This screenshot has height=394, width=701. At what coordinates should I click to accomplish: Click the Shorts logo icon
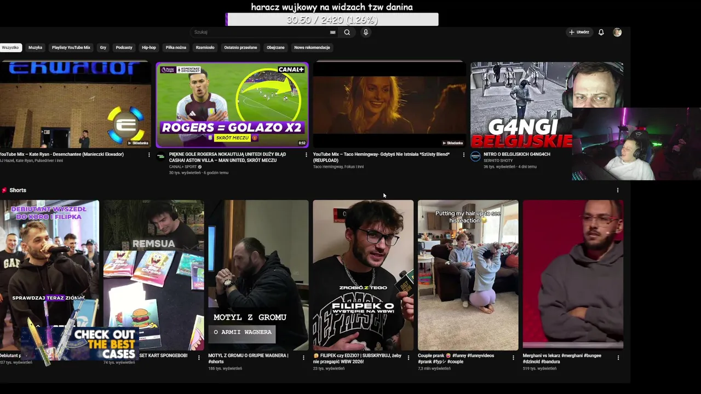[x=4, y=190]
